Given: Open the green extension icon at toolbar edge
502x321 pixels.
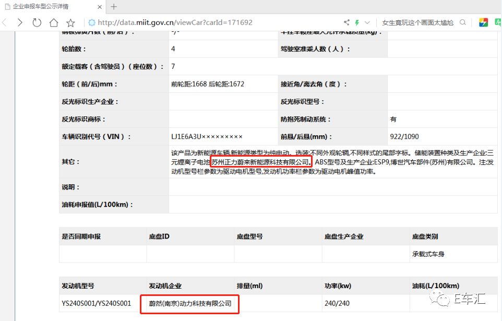Looking at the screenshot, I should [x=498, y=22].
